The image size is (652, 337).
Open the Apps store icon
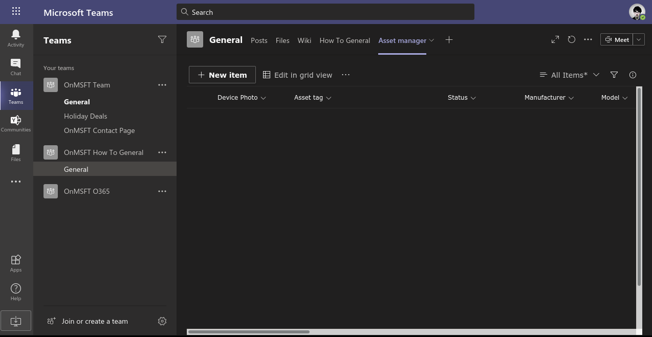pos(16,263)
